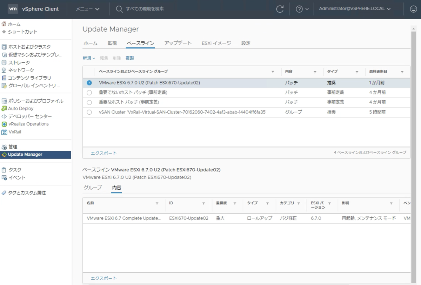Click the 仮想マシンおよびテンプレート icon
The height and width of the screenshot is (285, 421).
click(x=5, y=55)
